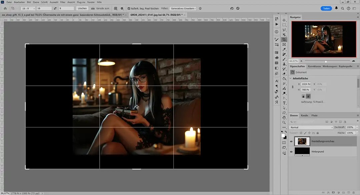Open the 16:9 aspect ratio dropdown
The width and height of the screenshot is (360, 195).
tap(28, 8)
